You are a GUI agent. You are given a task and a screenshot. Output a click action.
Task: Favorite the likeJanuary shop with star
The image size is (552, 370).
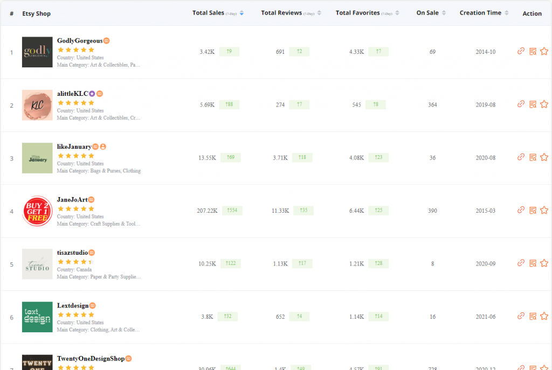coord(544,157)
